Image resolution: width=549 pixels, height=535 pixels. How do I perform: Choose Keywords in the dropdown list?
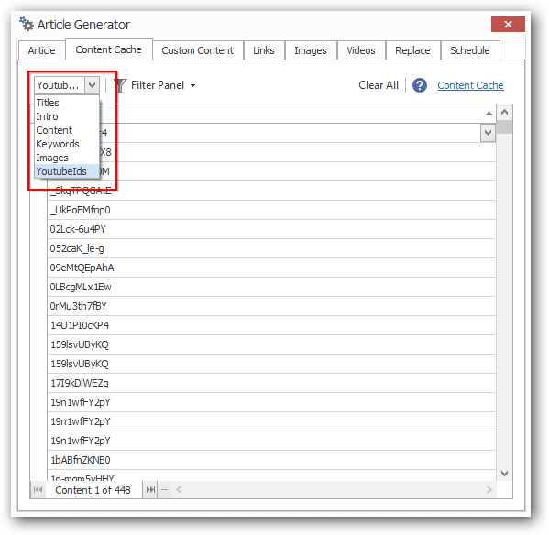pyautogui.click(x=58, y=144)
